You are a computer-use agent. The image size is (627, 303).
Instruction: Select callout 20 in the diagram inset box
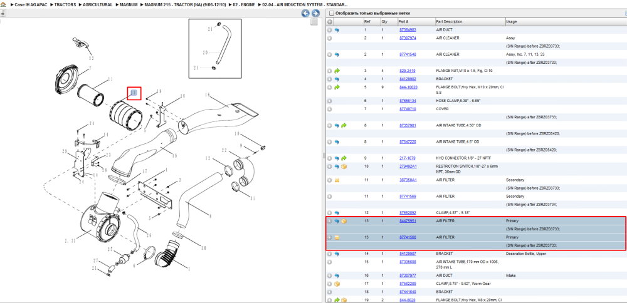205,53
